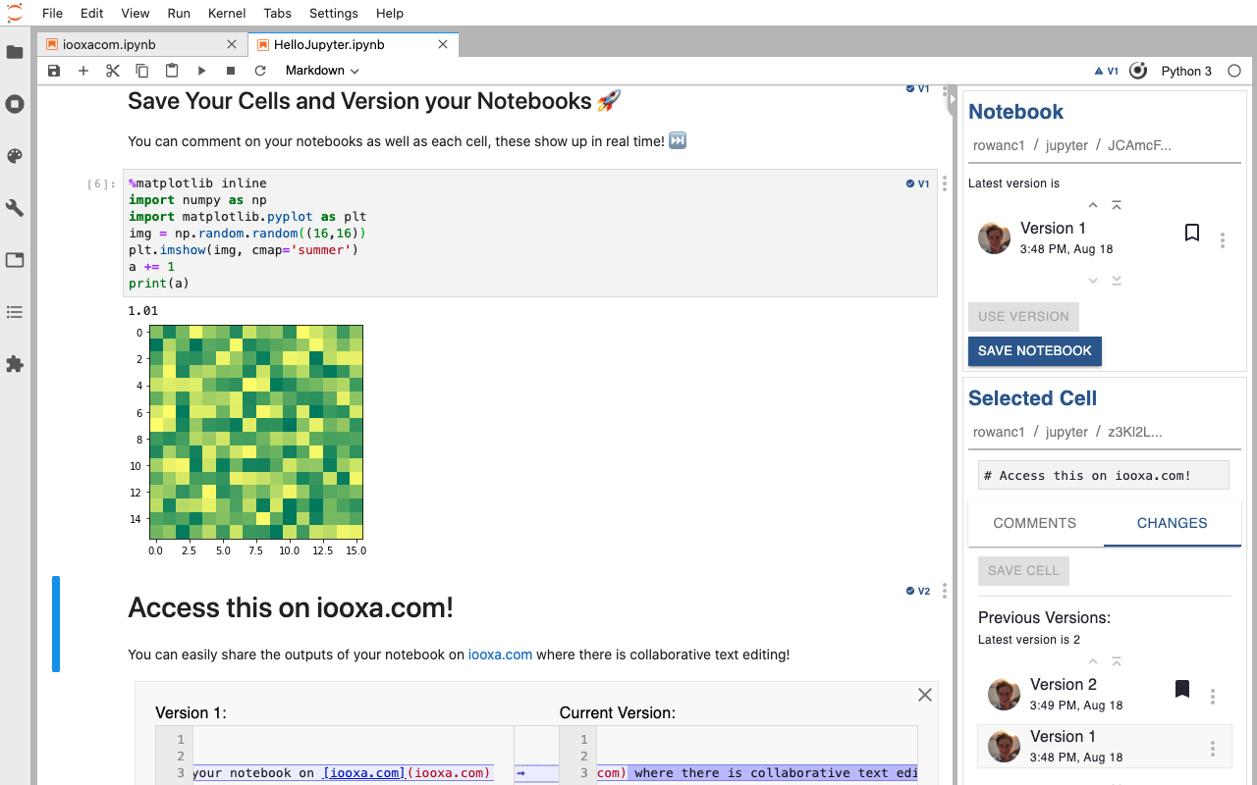The image size is (1257, 785).
Task: Open the Markdown cell type dropdown
Action: (x=322, y=70)
